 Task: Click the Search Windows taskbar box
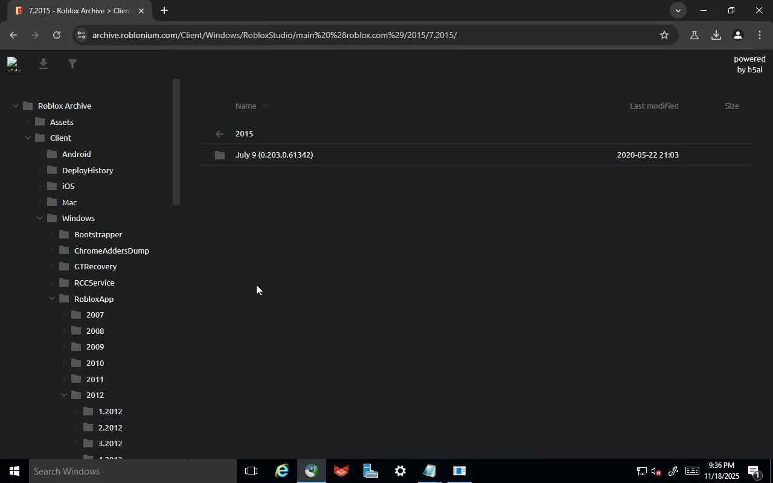point(133,471)
